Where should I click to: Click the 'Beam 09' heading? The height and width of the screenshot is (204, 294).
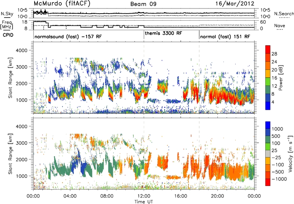coord(143,4)
